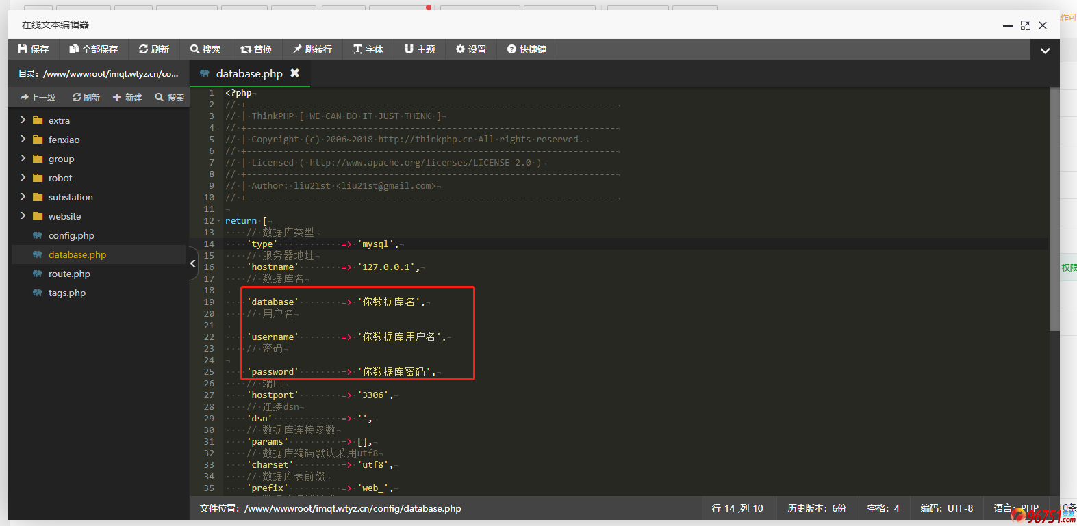Click the editor vertical scrollbar
1077x526 pixels.
tap(1054, 209)
